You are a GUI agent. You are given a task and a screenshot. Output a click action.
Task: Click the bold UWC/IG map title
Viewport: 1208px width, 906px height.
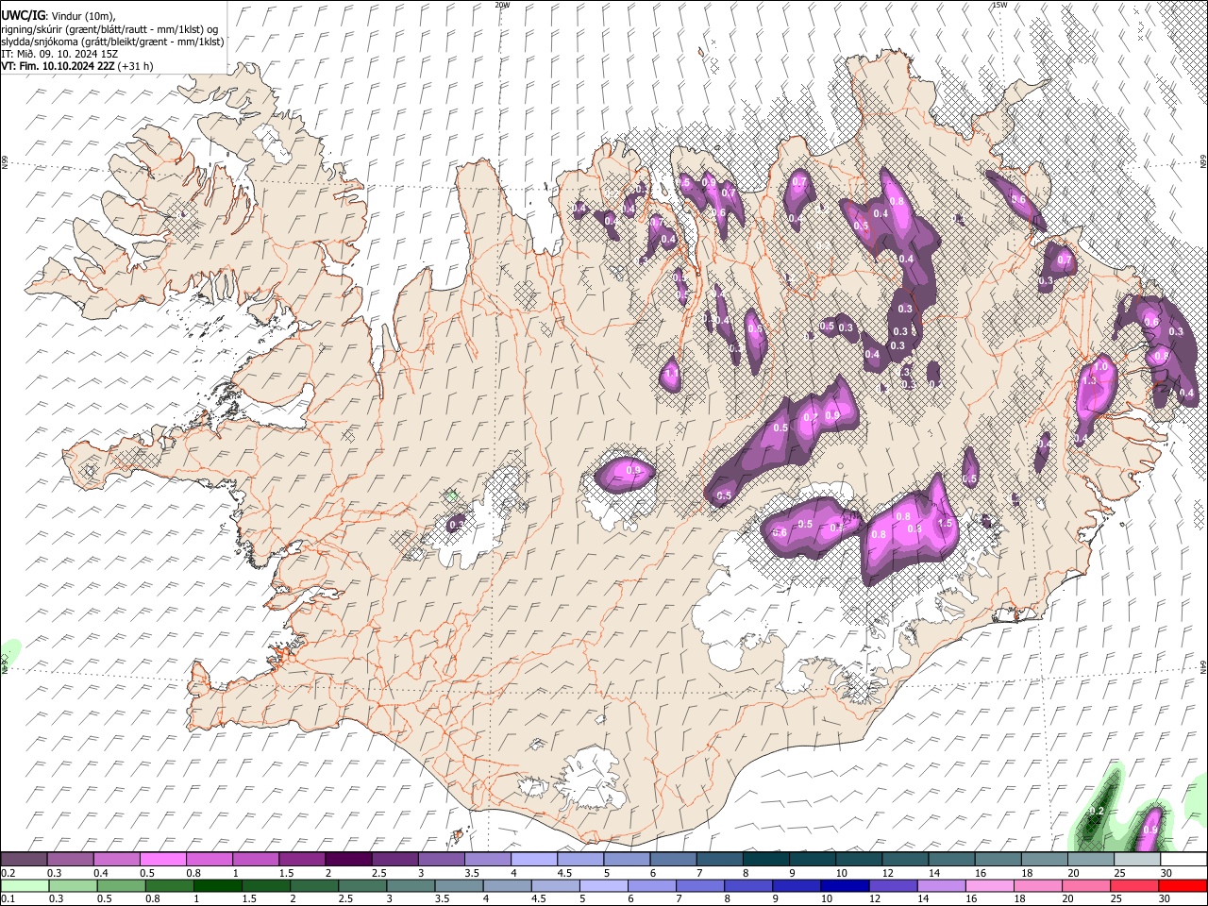coord(23,14)
